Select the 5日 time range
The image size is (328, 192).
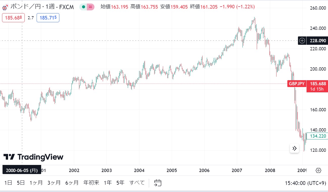21,183
